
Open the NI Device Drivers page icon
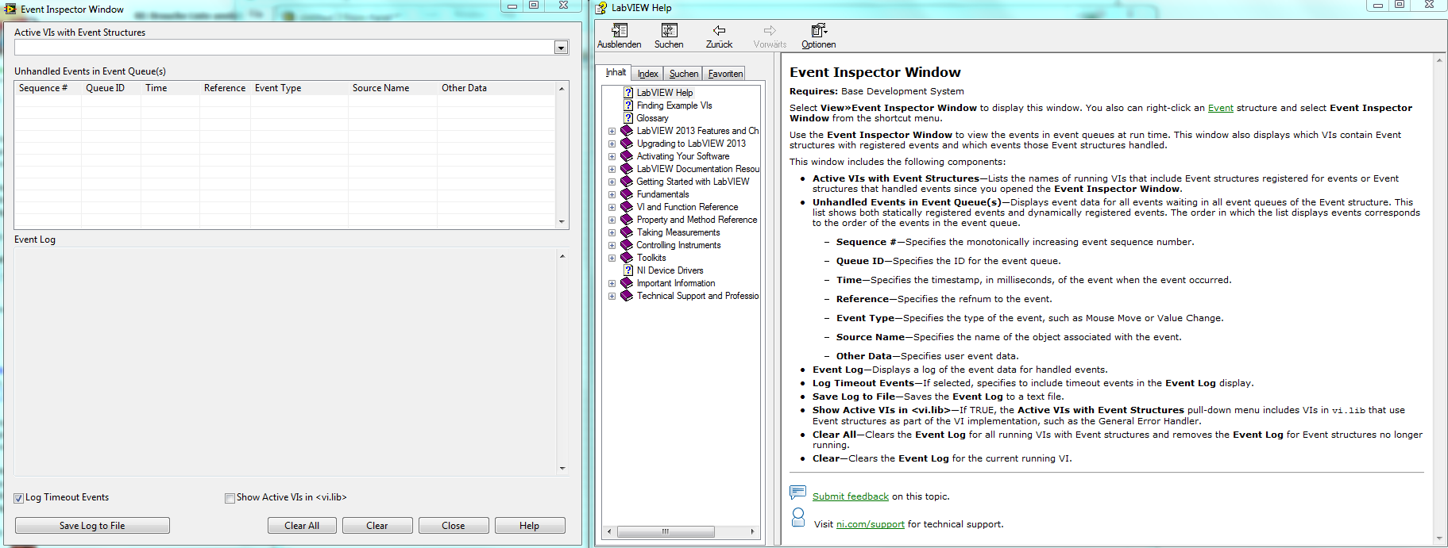coord(627,270)
